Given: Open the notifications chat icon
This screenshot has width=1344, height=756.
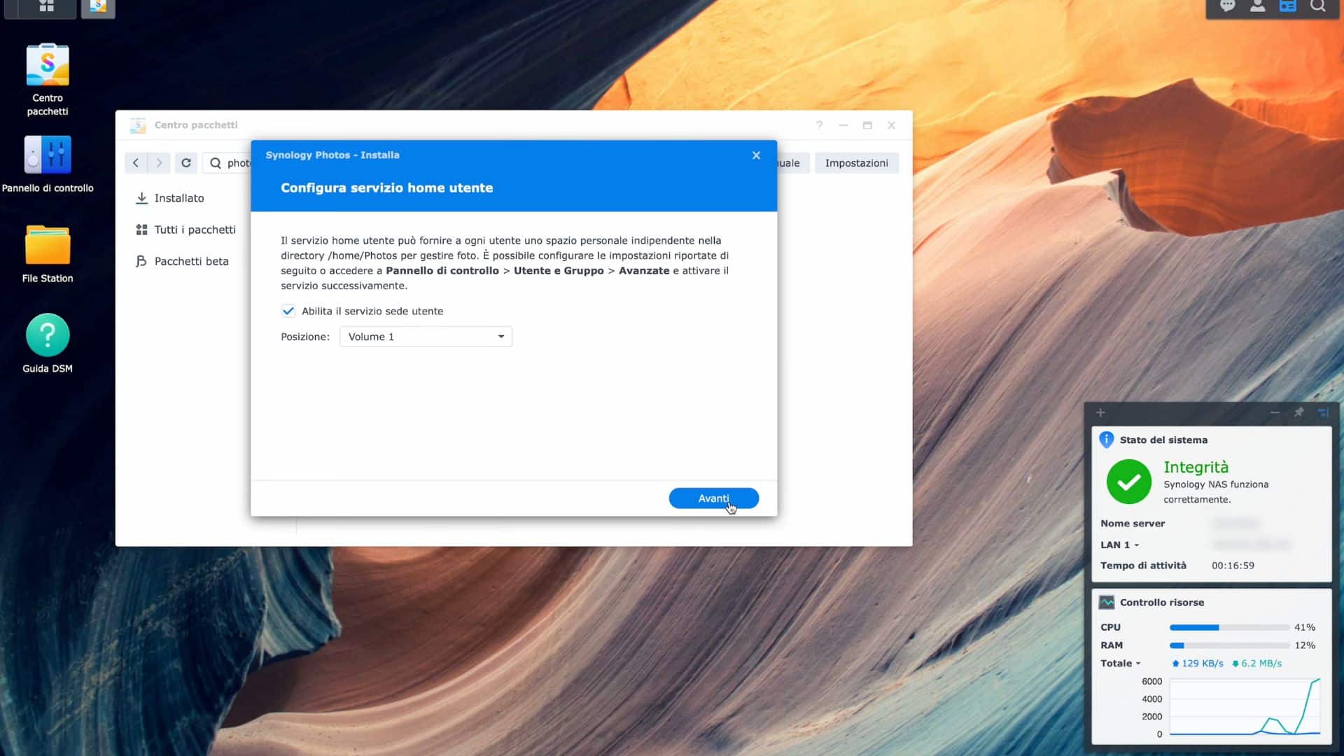Looking at the screenshot, I should [1227, 6].
